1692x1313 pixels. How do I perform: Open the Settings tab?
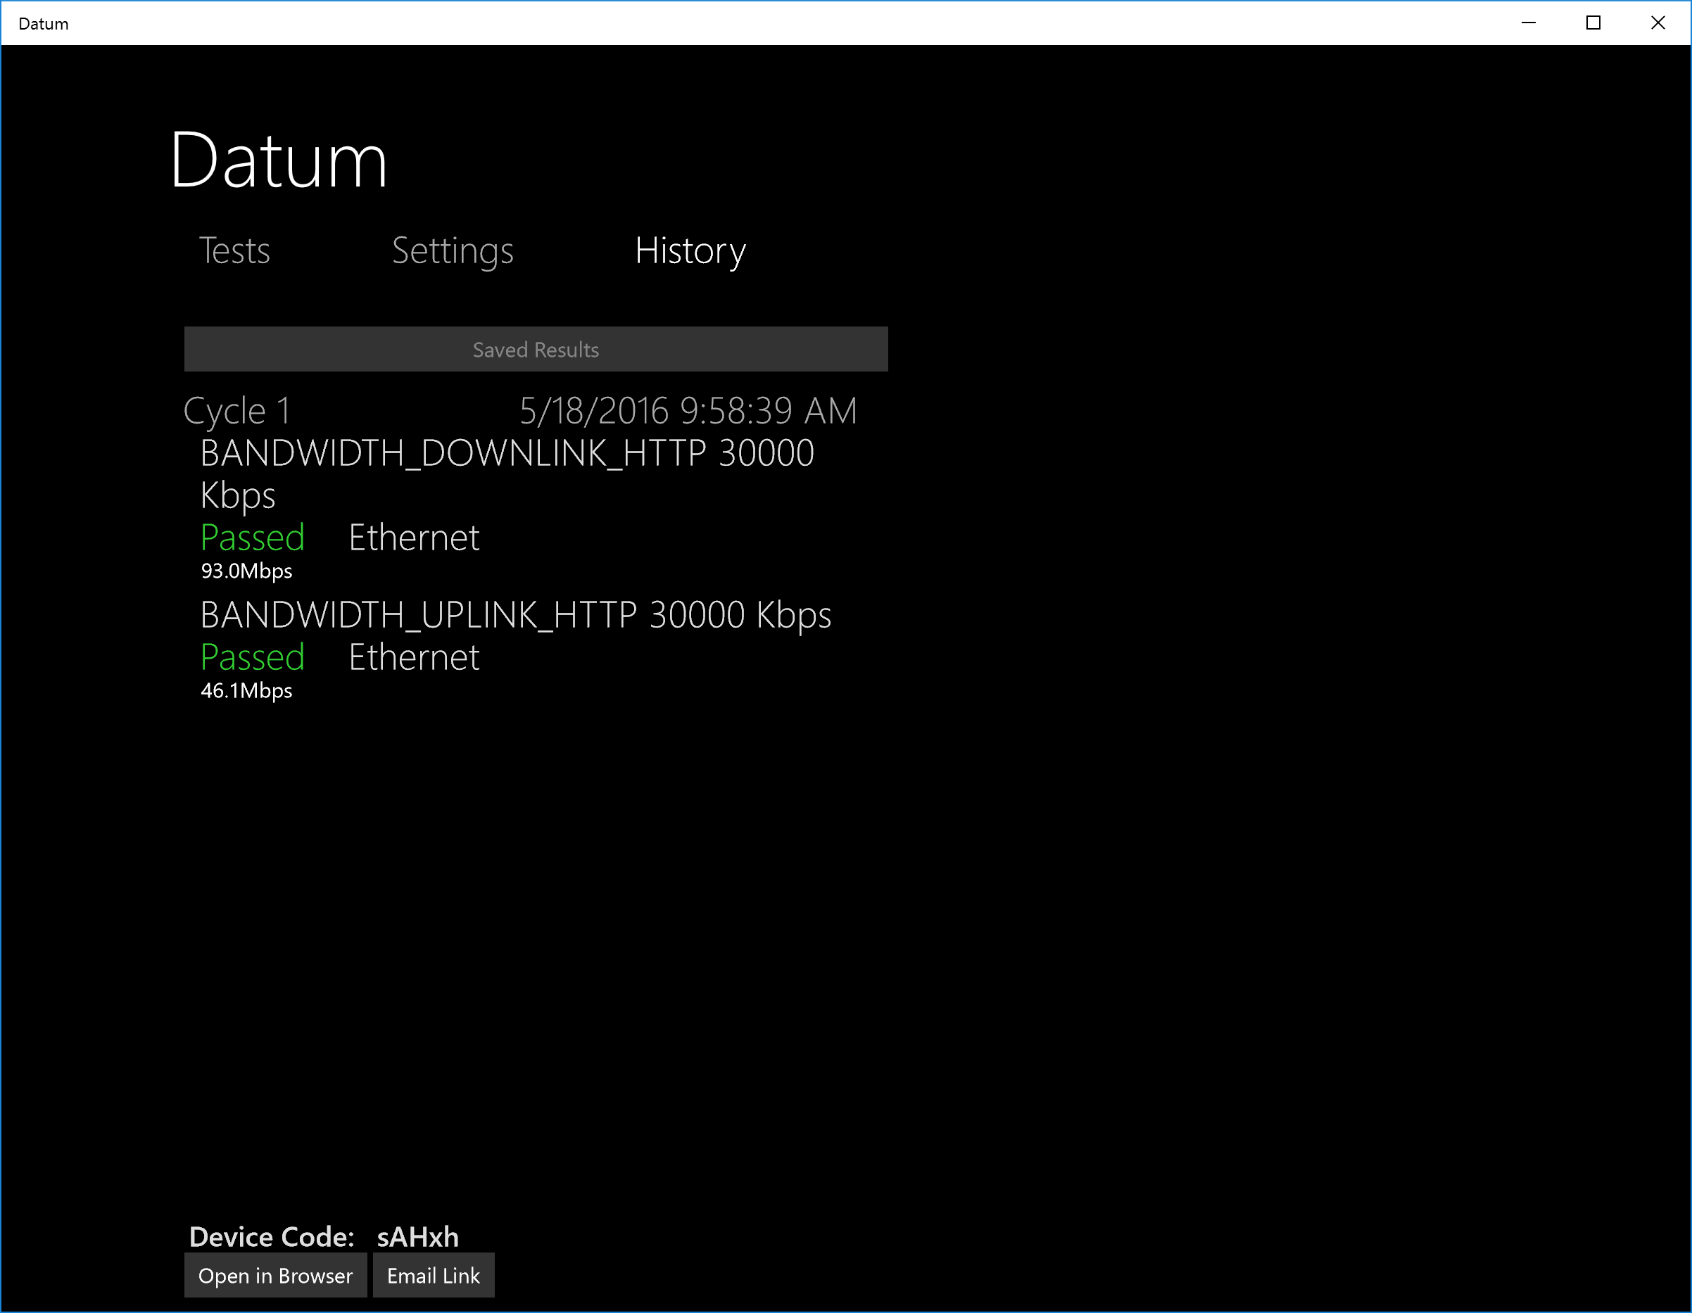click(453, 251)
